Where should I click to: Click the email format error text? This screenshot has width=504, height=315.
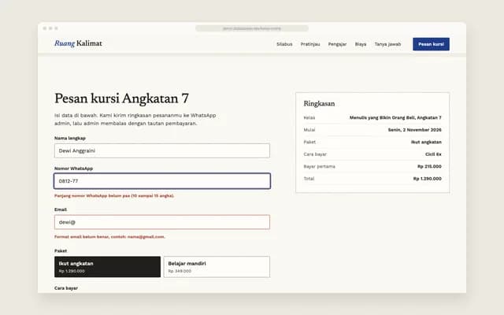click(x=109, y=236)
